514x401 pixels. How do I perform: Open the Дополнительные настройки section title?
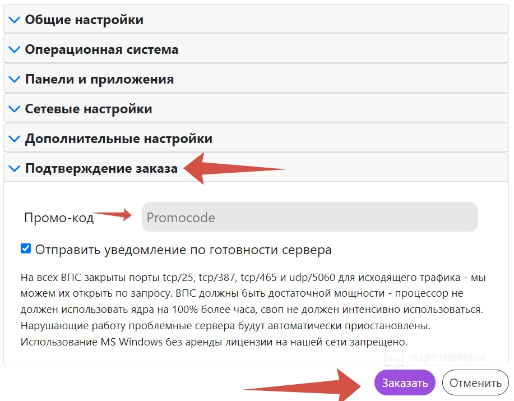click(118, 139)
